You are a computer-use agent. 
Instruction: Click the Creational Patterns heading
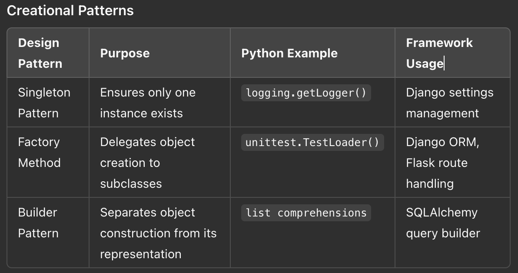70,10
